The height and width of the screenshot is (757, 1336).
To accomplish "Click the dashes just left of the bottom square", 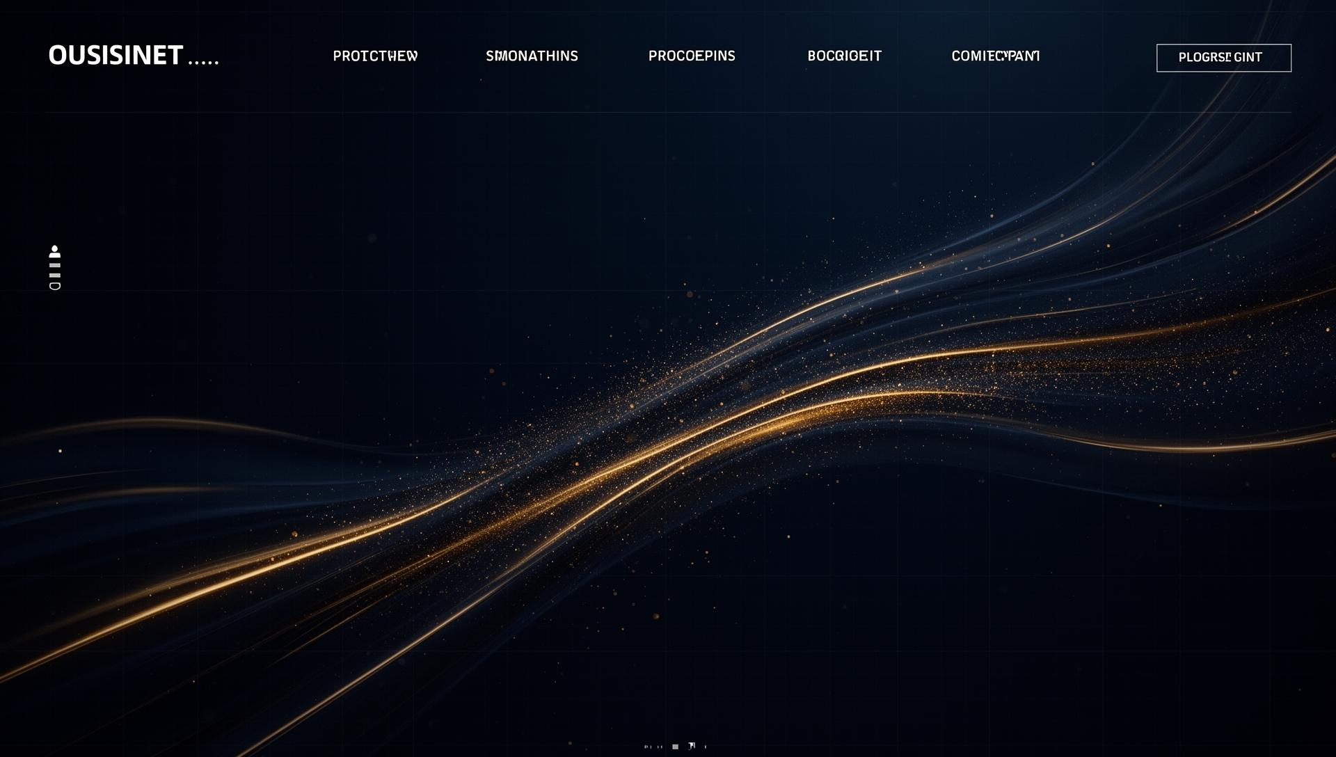I will pyautogui.click(x=660, y=747).
